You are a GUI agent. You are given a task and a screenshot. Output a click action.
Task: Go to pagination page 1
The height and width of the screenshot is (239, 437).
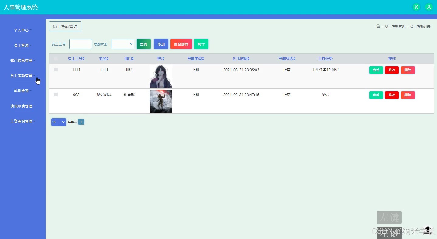click(x=81, y=122)
